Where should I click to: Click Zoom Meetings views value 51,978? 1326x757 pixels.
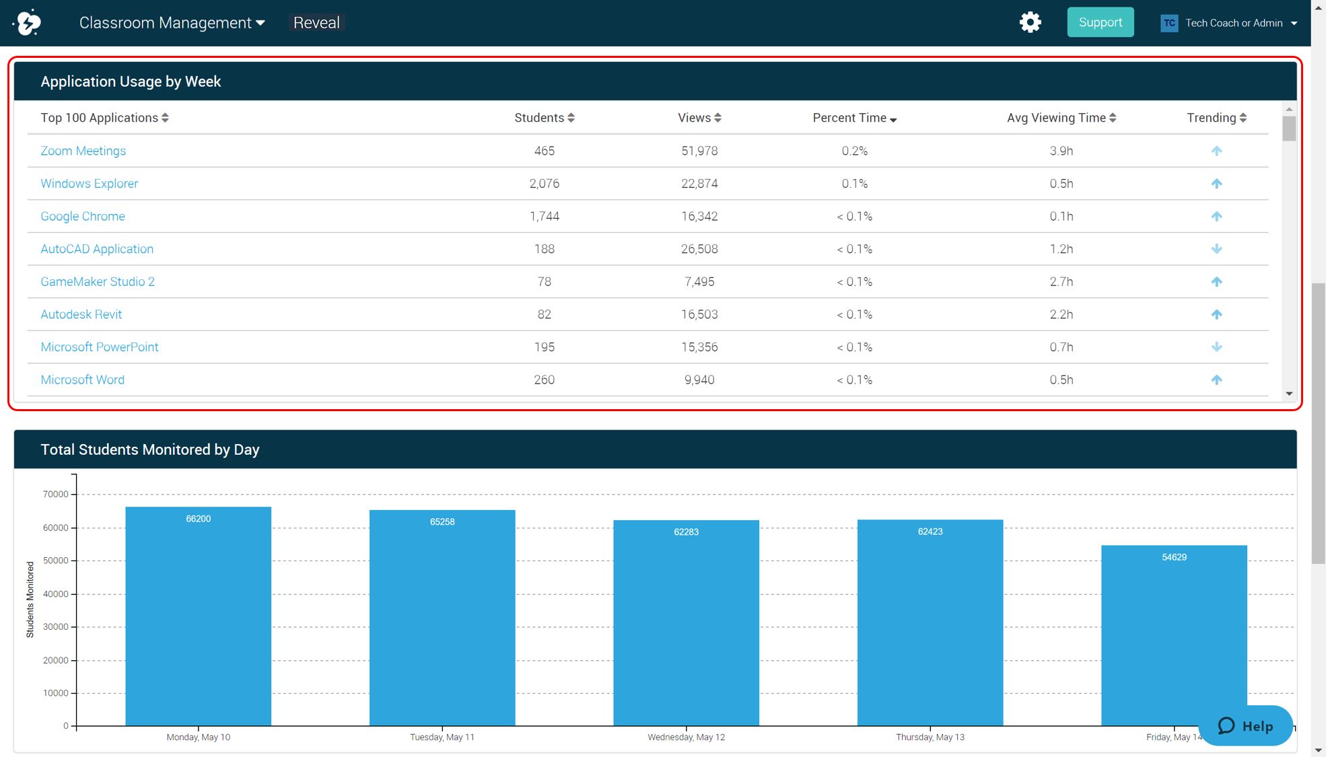(699, 151)
